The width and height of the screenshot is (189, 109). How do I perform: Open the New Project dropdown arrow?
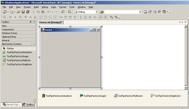[x=8, y=12]
